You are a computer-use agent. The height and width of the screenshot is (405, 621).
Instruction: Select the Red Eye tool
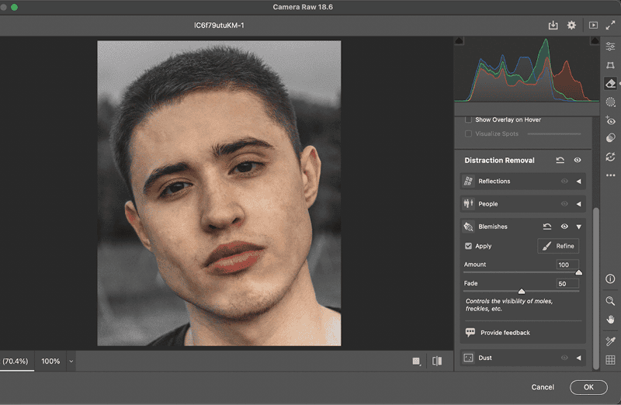click(610, 120)
